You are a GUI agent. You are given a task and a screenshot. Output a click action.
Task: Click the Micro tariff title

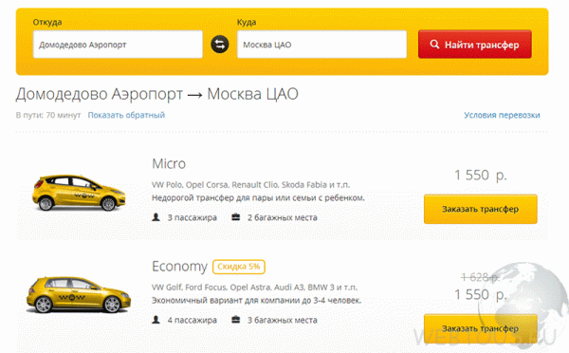click(169, 164)
